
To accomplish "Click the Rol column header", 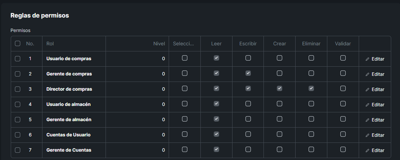I will pos(50,44).
